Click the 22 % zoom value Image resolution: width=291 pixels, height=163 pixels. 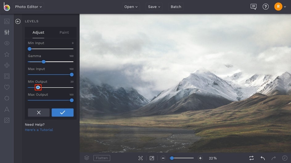click(x=213, y=158)
